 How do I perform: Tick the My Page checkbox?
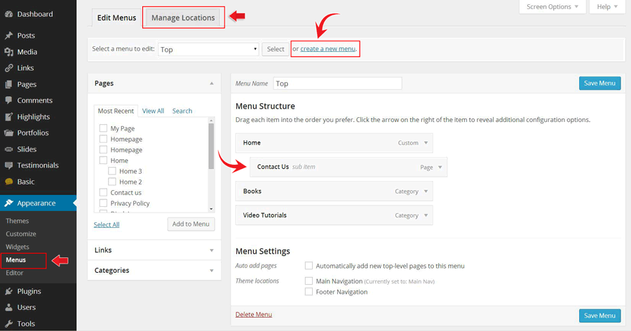click(x=104, y=128)
